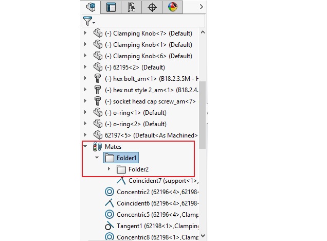Expand the Clamping Knob<6> component
The height and width of the screenshot is (241, 327).
85,55
